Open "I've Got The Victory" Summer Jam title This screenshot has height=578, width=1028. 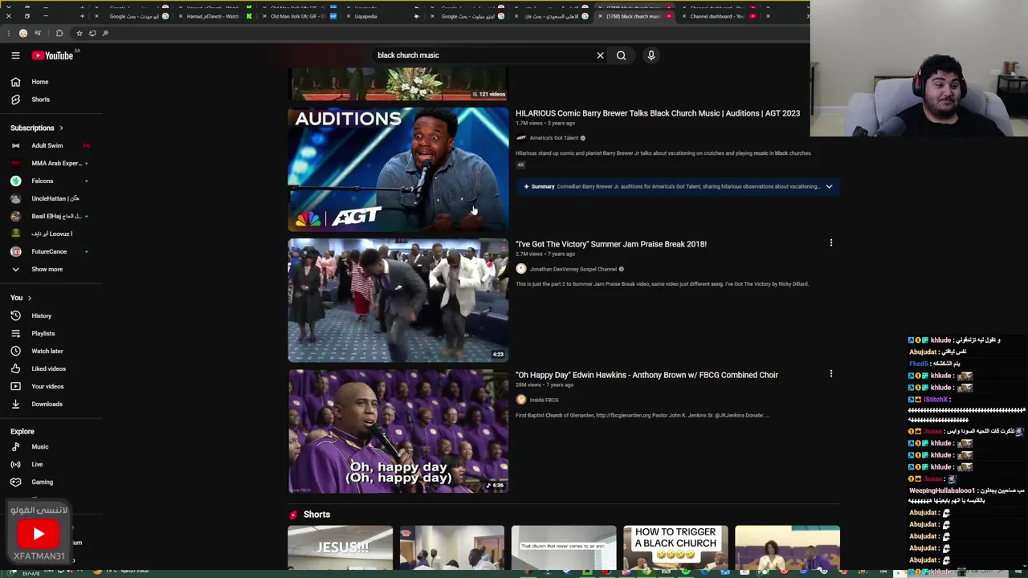(611, 244)
